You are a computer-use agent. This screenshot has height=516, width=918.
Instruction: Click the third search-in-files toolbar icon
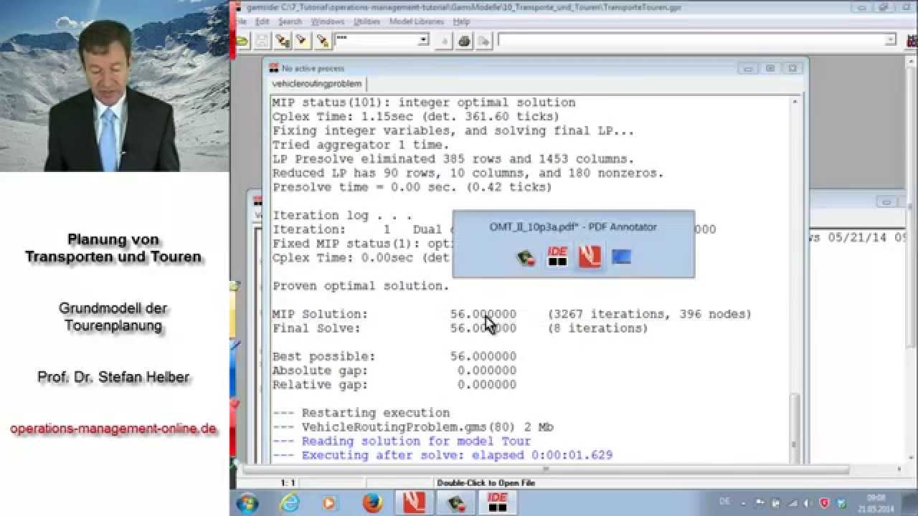pyautogui.click(x=323, y=41)
